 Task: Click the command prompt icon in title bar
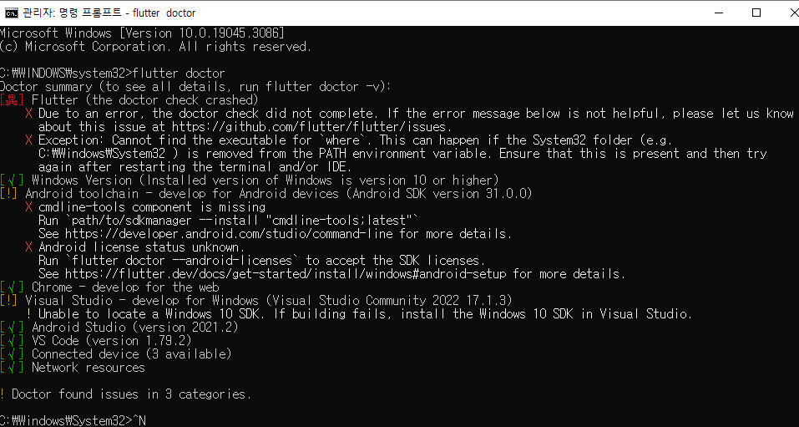[x=11, y=13]
